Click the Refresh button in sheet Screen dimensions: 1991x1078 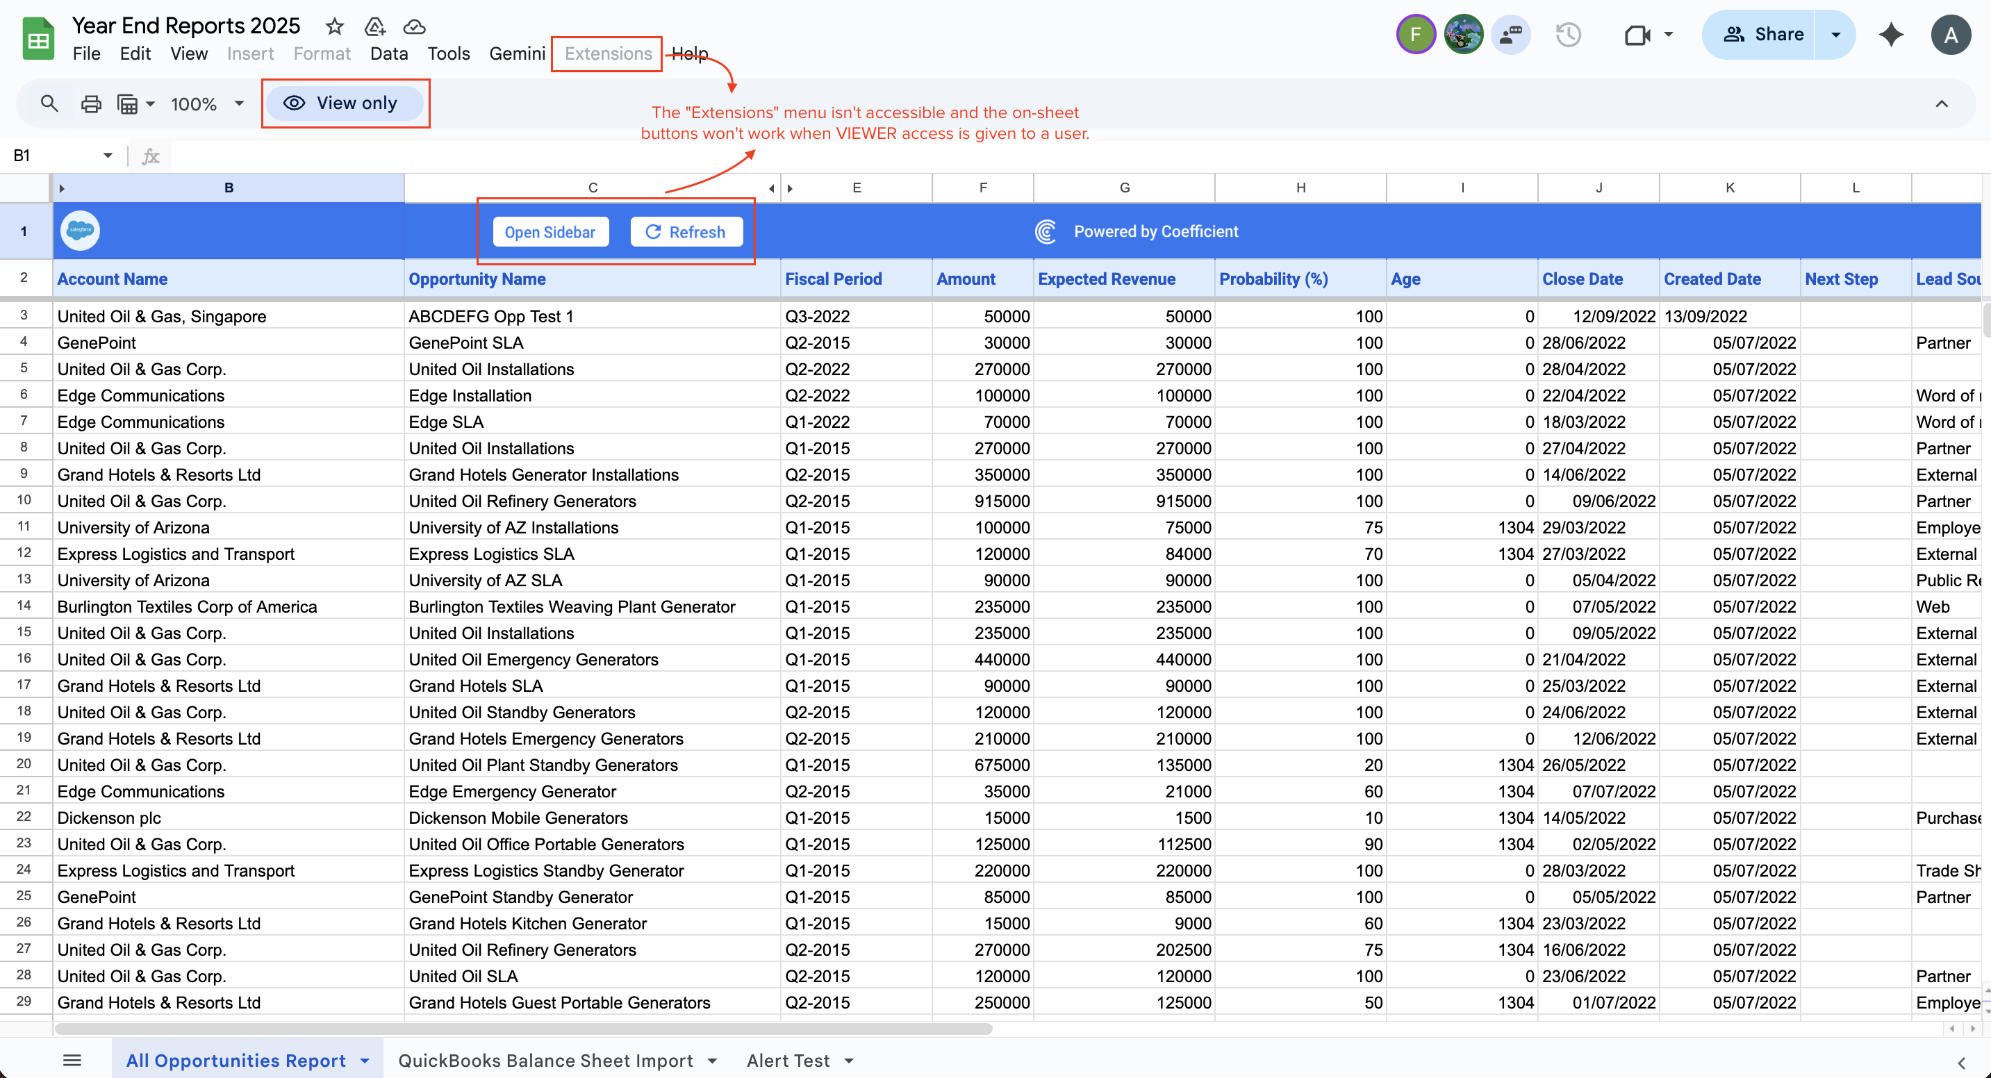point(686,232)
